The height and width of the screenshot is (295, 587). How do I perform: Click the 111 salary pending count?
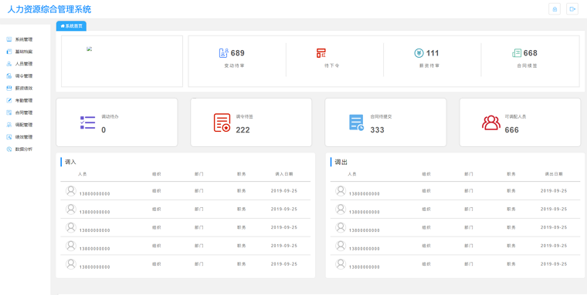(433, 53)
